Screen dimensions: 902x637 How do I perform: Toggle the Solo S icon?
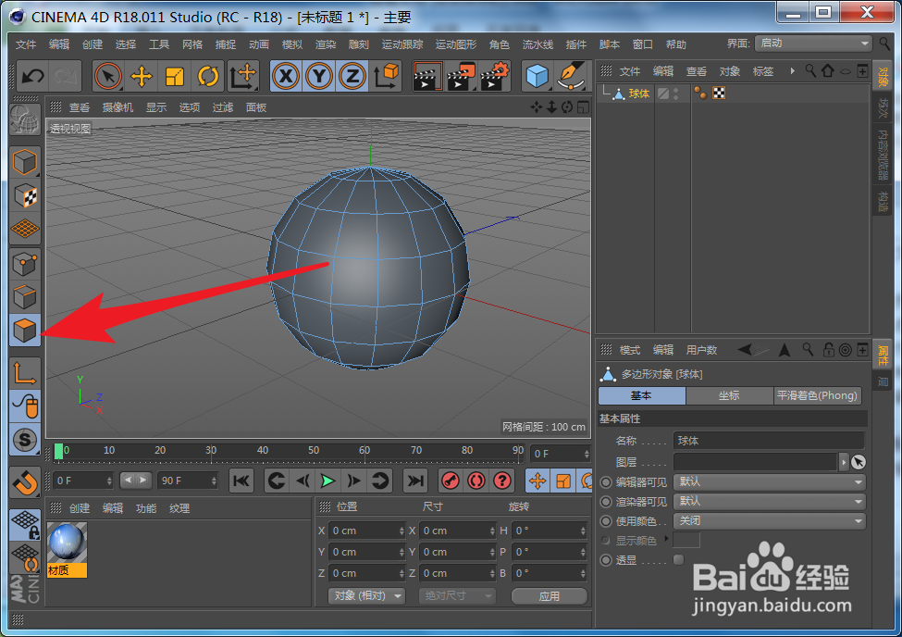tap(25, 440)
